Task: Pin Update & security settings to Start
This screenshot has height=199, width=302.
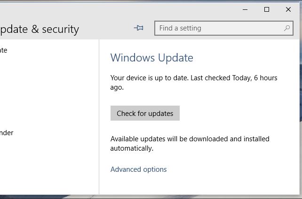Action: 138,28
